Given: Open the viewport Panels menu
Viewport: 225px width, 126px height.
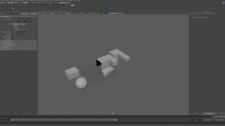Looking at the screenshot, I should pyautogui.click(x=65, y=12).
